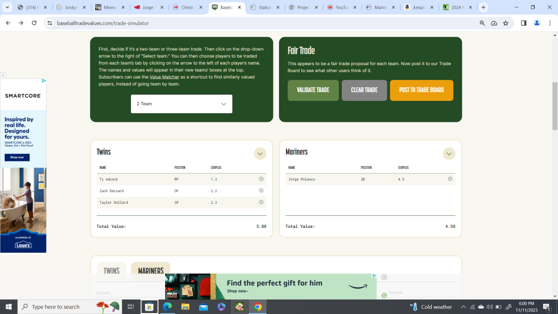Click the taskbar search box
Screen dimensions: 558x314
(70, 307)
